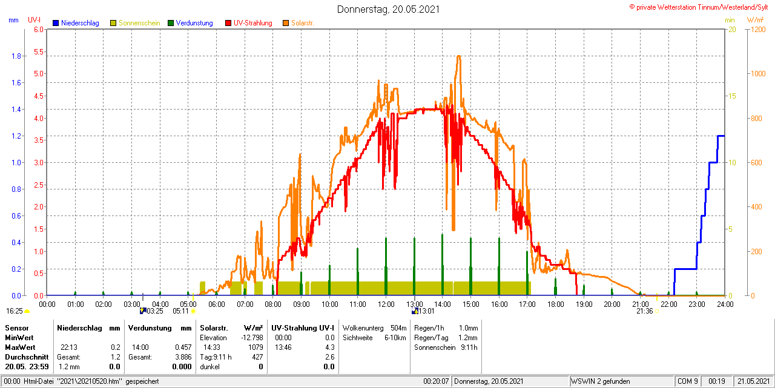The image size is (775, 388).
Task: Click the 20.05. 23:59 timestamp cell
Action: (27, 367)
